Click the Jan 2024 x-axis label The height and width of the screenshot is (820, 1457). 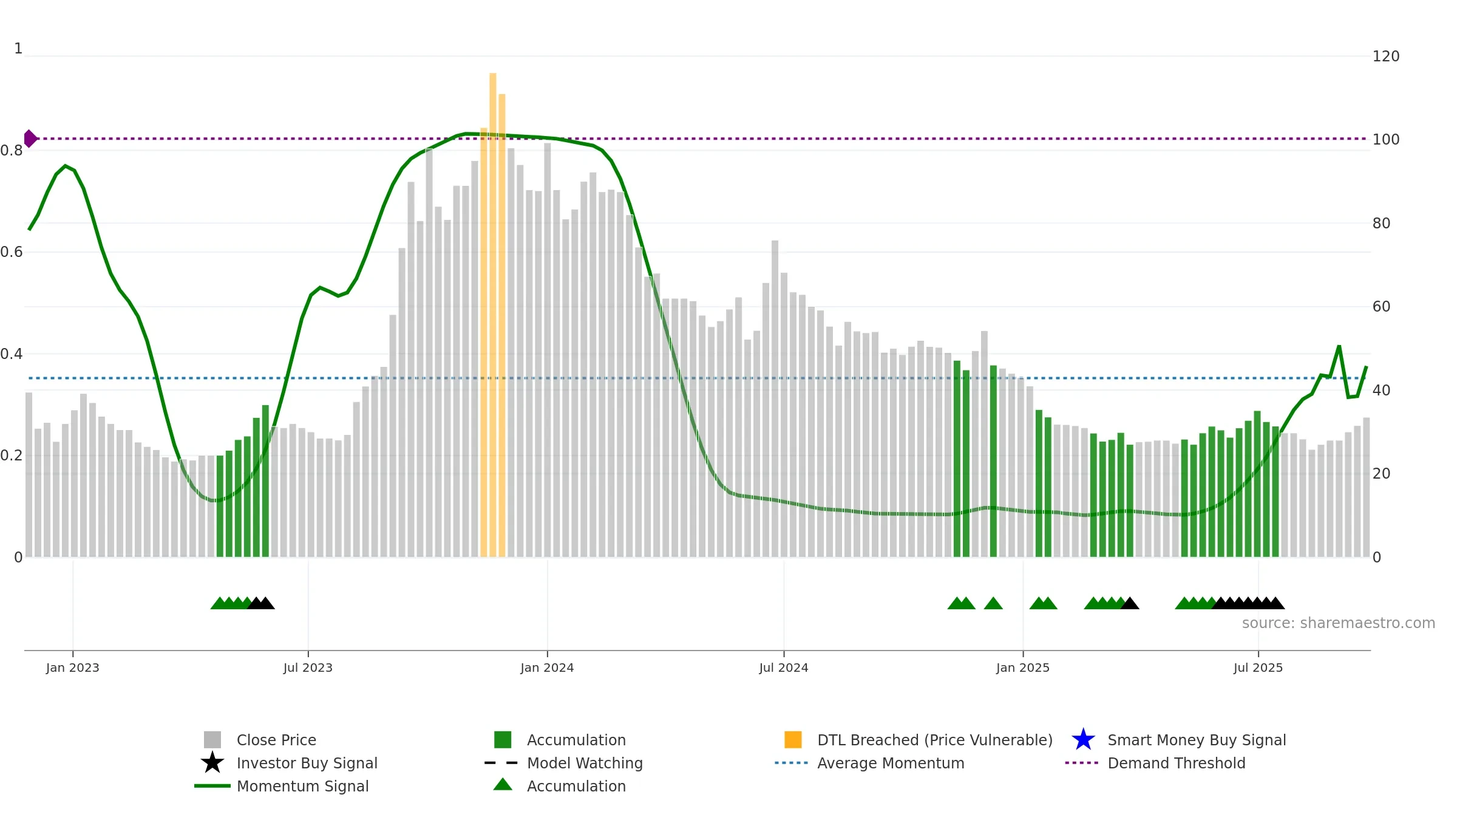tap(547, 668)
